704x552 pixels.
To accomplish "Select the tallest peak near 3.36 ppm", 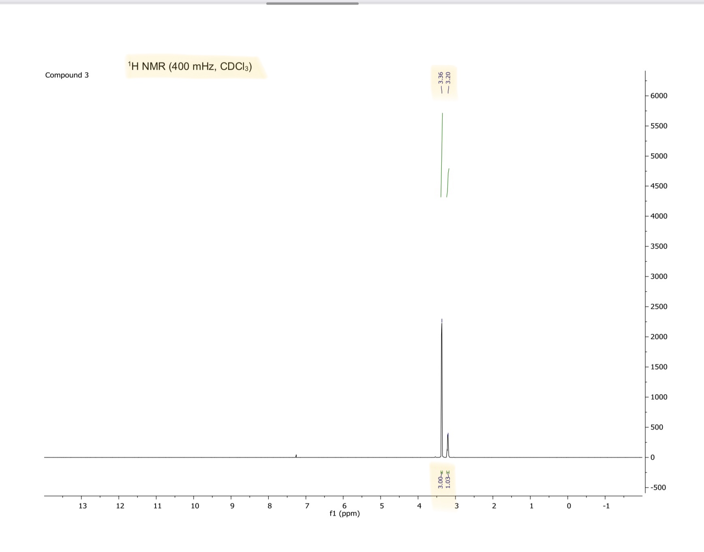I will pyautogui.click(x=442, y=364).
